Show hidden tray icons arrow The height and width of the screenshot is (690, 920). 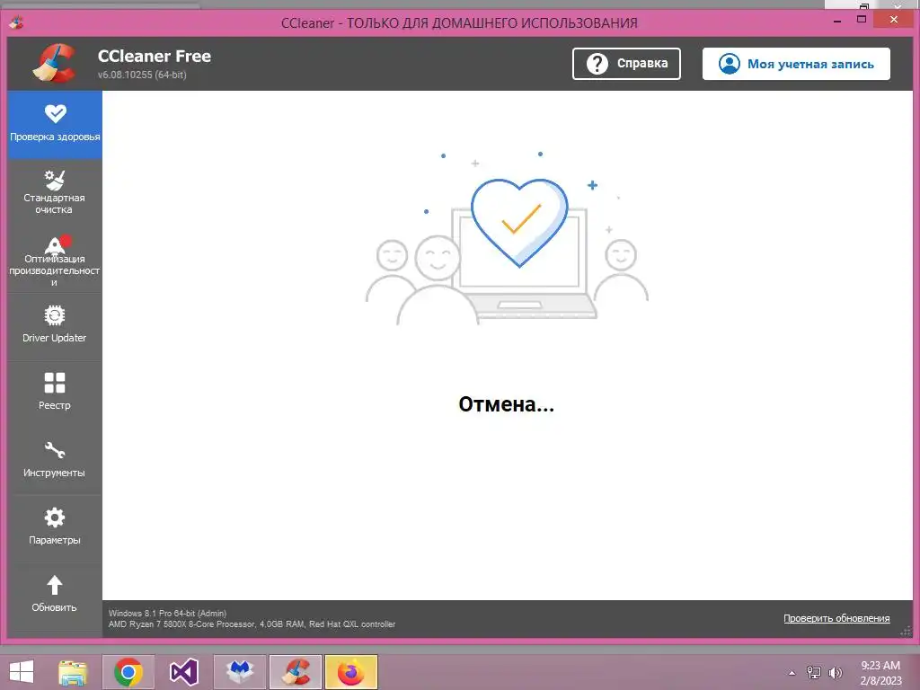click(792, 673)
